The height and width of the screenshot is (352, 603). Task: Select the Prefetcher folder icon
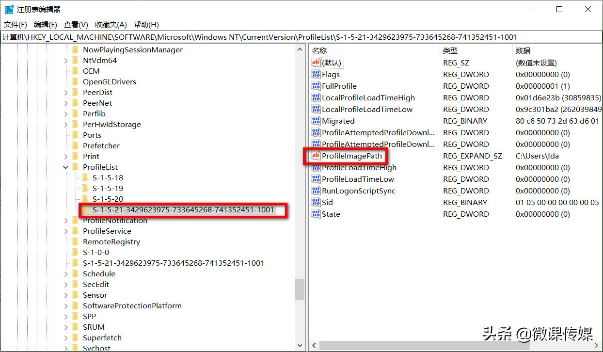point(75,145)
